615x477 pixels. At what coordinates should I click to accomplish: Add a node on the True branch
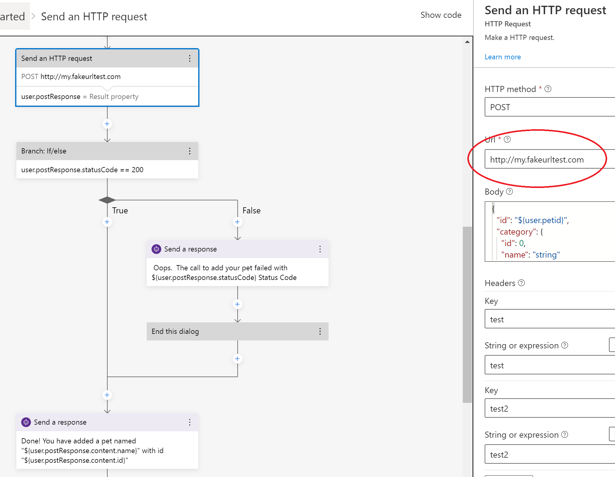coord(107,222)
